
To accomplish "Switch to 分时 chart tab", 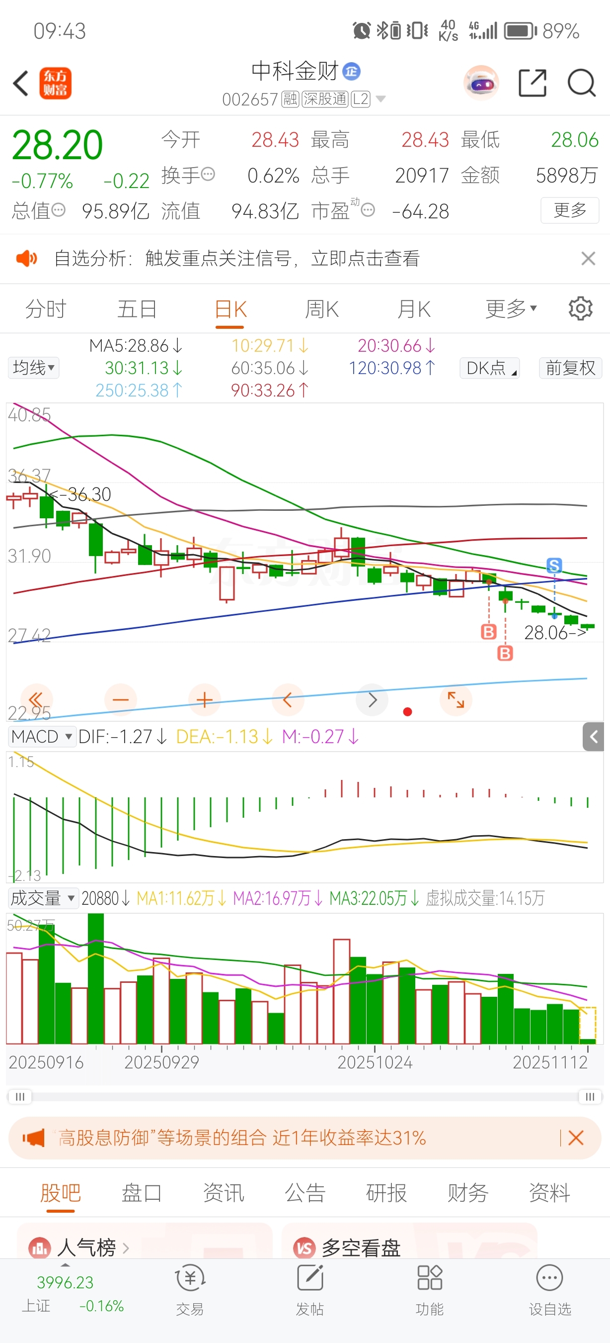I will pos(46,309).
